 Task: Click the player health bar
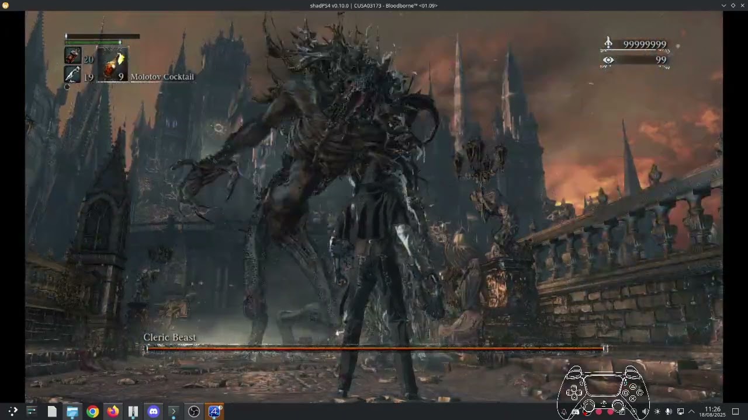pos(102,36)
